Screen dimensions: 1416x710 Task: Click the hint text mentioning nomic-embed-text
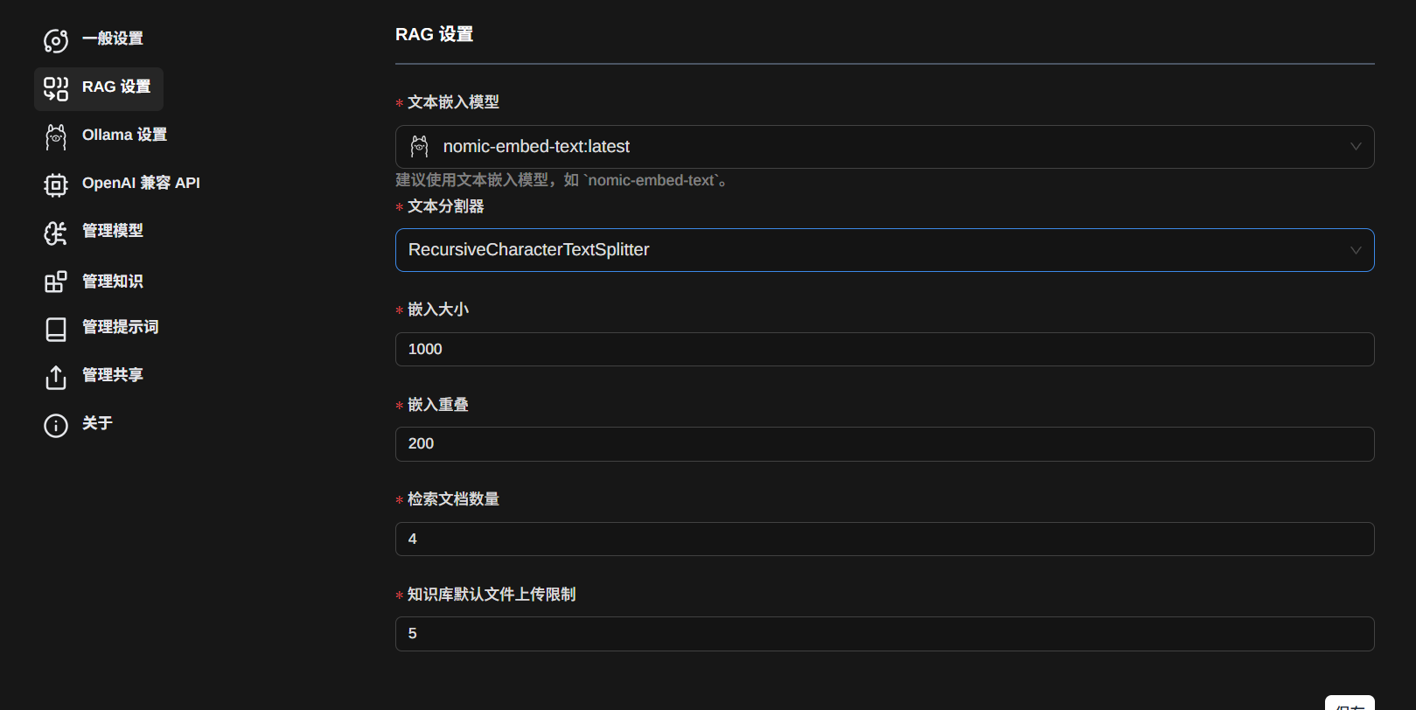coord(562,180)
